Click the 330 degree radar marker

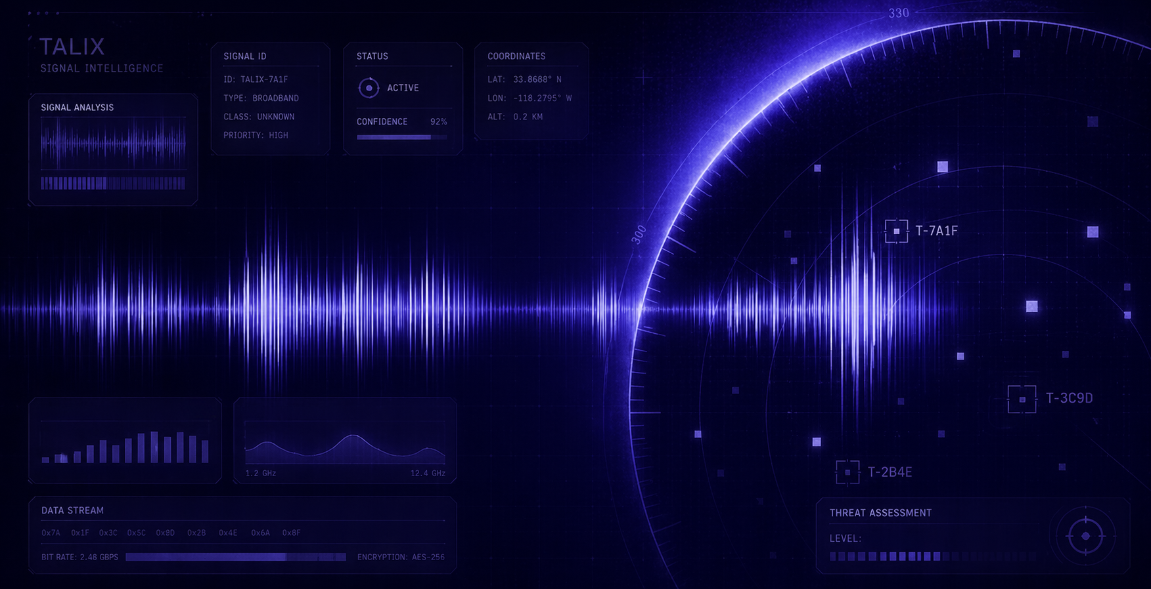click(x=898, y=13)
